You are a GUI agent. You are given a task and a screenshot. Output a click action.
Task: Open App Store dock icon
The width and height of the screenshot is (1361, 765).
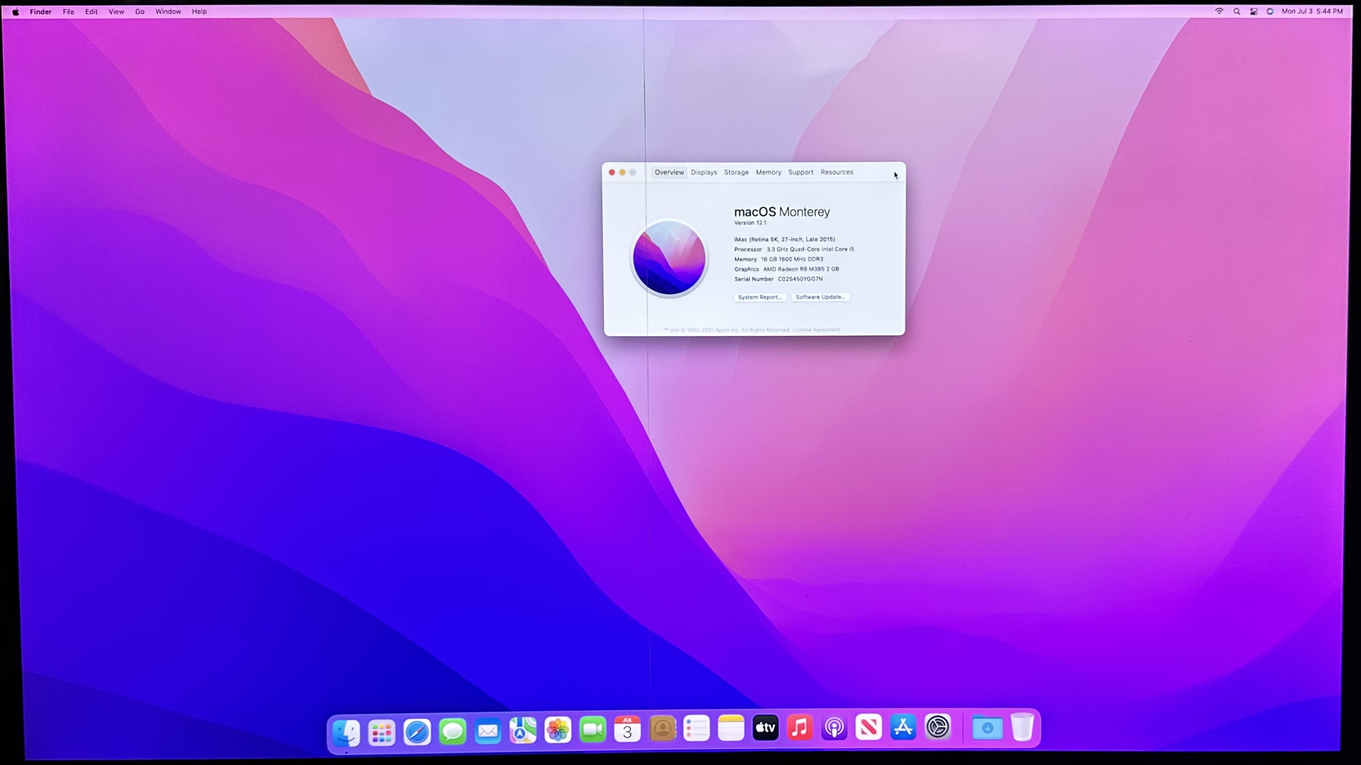pos(903,727)
